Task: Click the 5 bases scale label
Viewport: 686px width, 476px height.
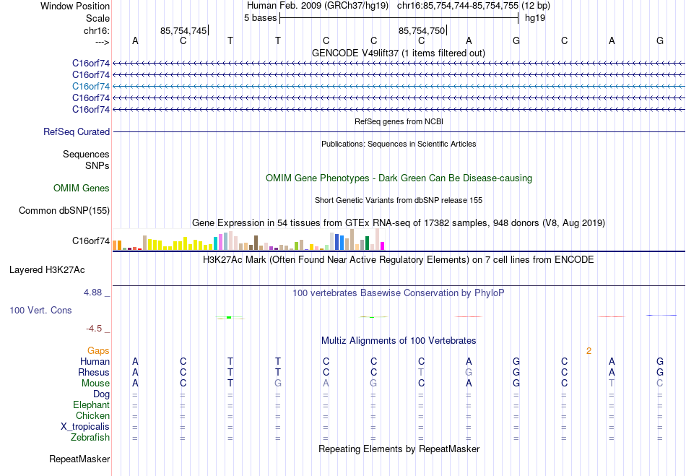Action: 260,18
